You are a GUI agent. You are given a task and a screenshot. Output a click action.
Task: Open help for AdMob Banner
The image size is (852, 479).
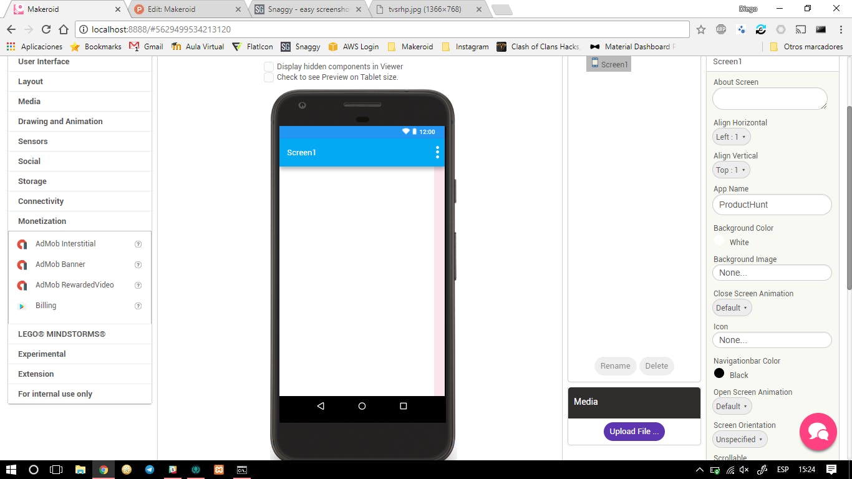click(x=138, y=265)
